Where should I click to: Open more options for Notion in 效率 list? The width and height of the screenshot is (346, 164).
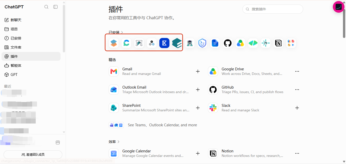tap(297, 153)
